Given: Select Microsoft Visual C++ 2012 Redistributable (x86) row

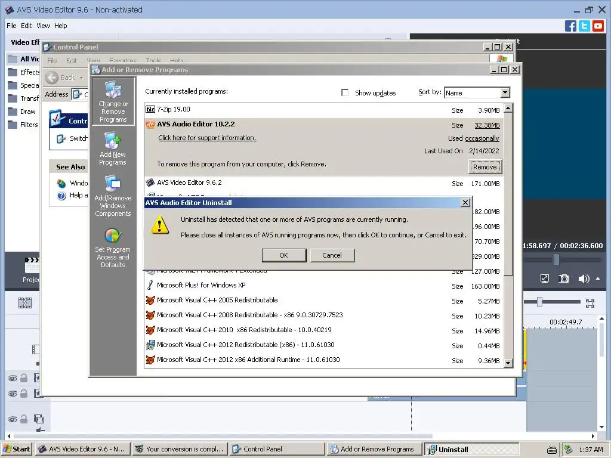Looking at the screenshot, I should 324,345.
